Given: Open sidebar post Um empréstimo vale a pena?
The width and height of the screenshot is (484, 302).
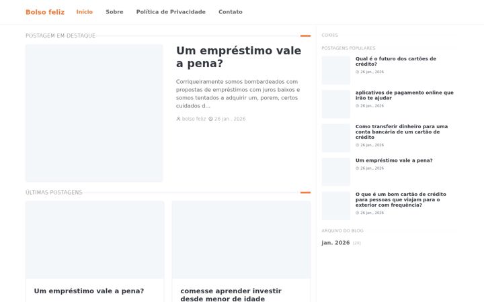Looking at the screenshot, I should [x=394, y=160].
